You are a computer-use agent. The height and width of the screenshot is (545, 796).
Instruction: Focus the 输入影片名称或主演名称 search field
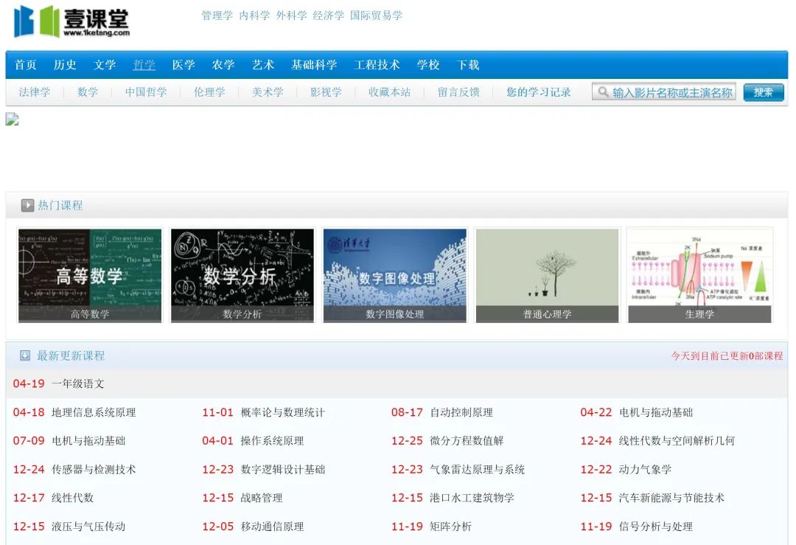pyautogui.click(x=671, y=92)
